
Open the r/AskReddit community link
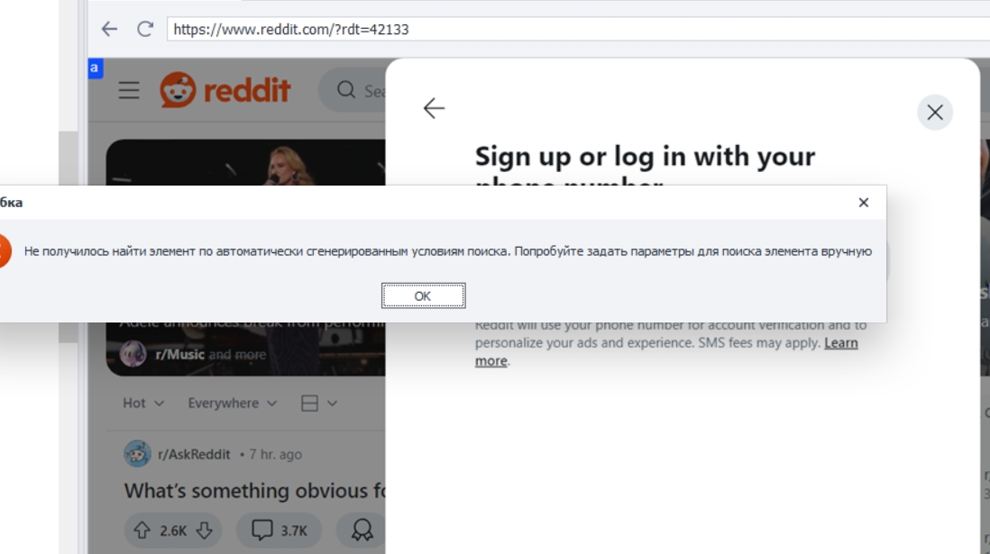194,454
